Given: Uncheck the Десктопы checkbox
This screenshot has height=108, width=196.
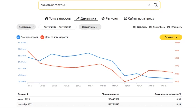Looking at the screenshot, I should (134, 27).
